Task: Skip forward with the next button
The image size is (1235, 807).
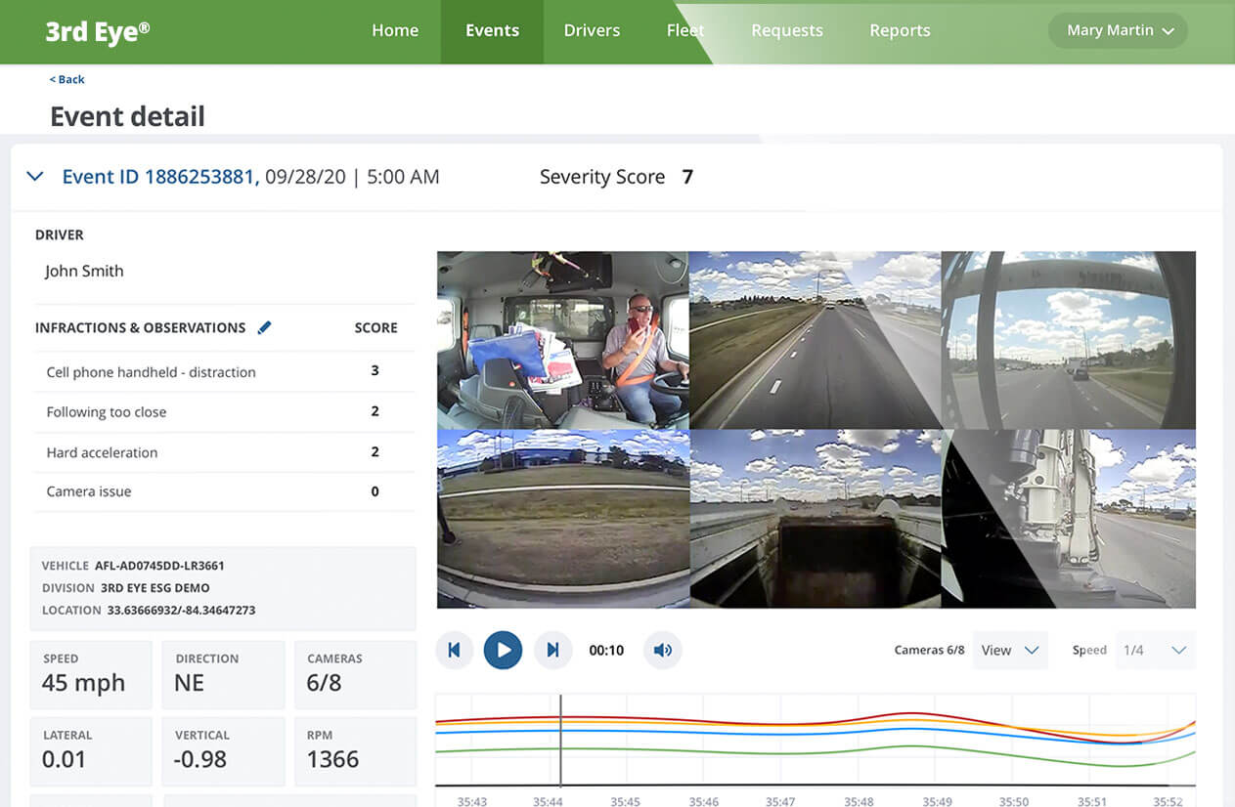Action: click(552, 650)
